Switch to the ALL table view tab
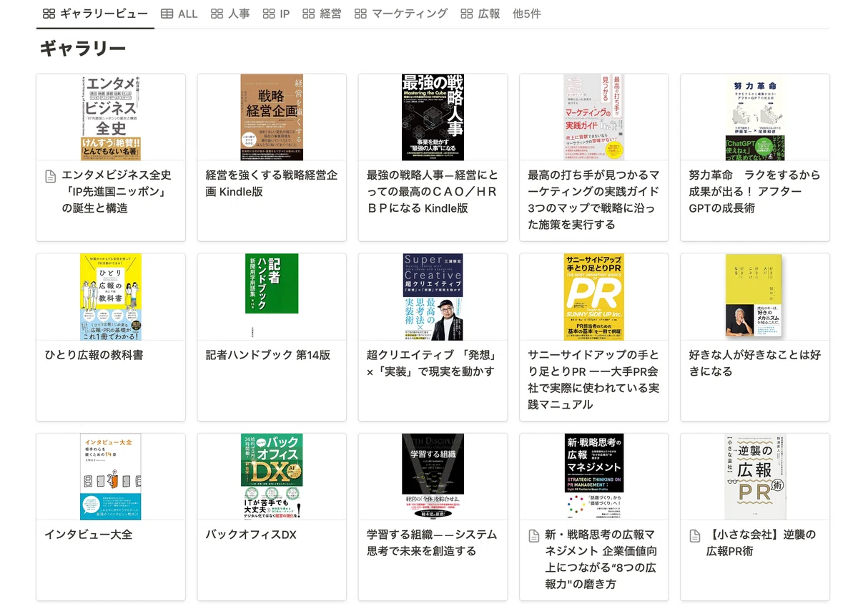Viewport: 858px width, 604px height. [x=179, y=14]
